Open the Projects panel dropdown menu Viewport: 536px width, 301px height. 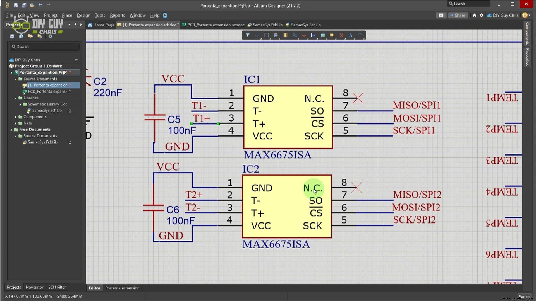click(69, 25)
